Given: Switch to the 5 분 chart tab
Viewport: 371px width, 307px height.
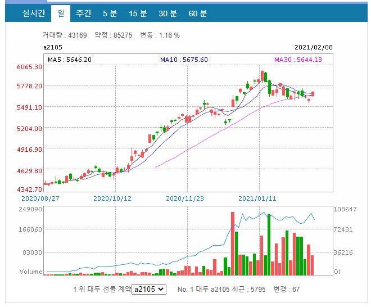Looking at the screenshot, I should point(110,13).
